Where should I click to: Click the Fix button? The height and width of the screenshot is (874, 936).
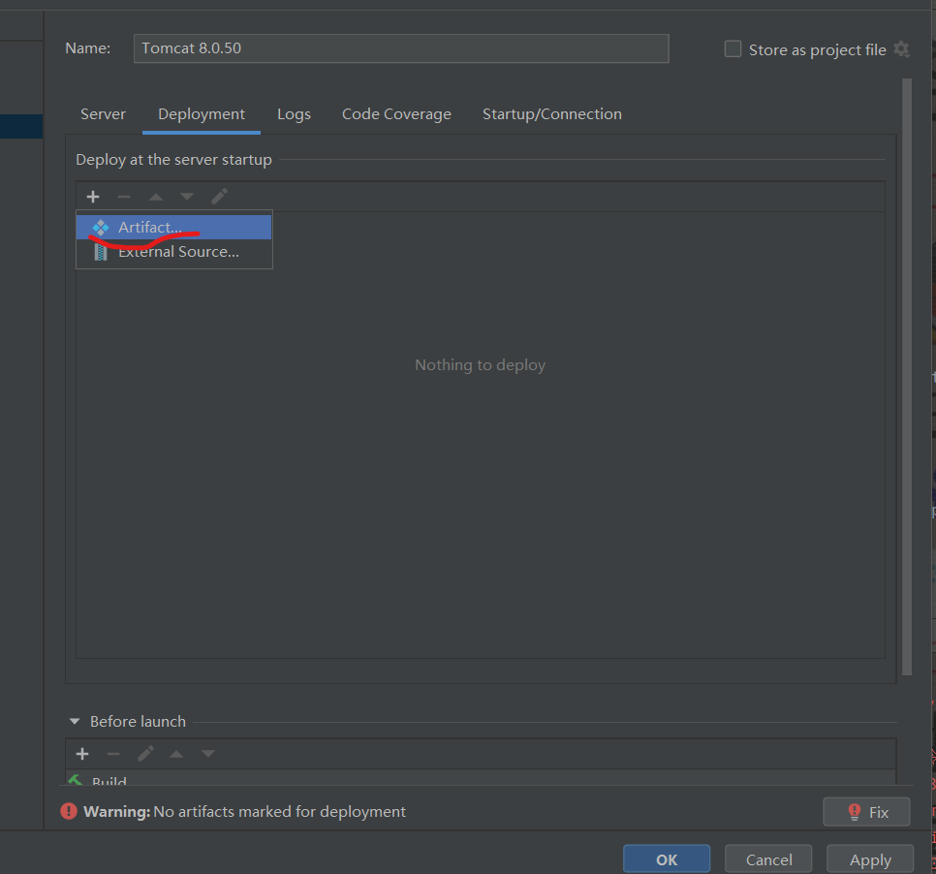coord(866,812)
